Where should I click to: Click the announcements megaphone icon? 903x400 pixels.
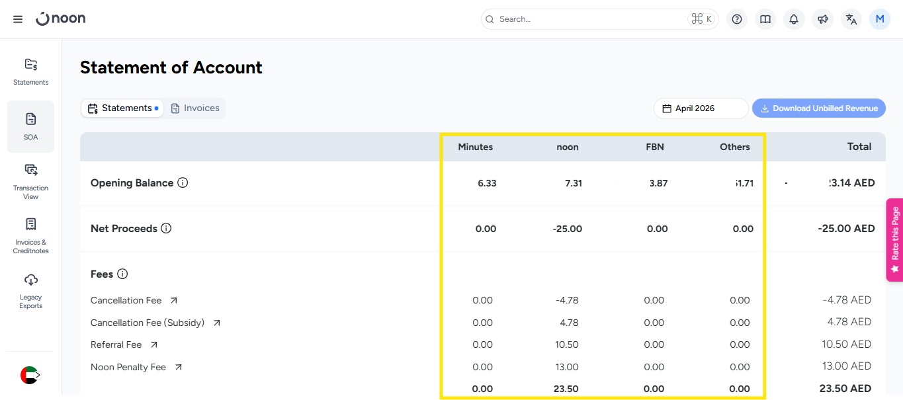coord(822,19)
